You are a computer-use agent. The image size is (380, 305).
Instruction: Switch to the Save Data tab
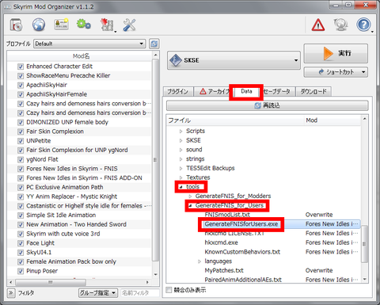coord(277,92)
